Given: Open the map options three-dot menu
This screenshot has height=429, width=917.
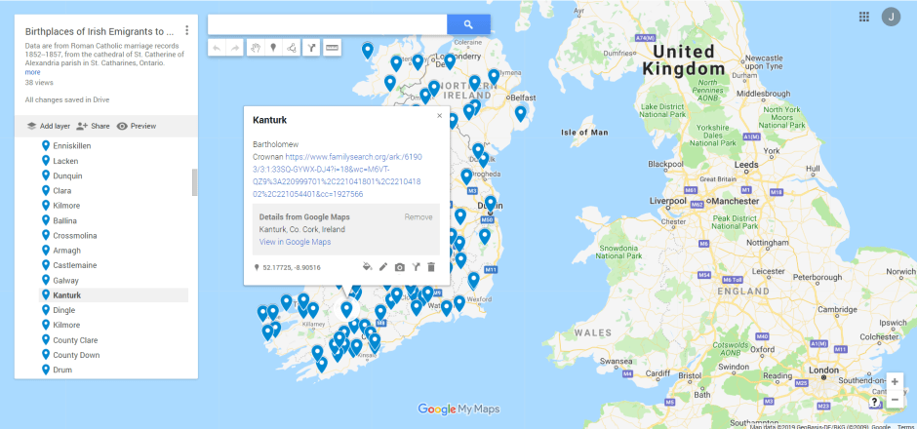Looking at the screenshot, I should 186,30.
